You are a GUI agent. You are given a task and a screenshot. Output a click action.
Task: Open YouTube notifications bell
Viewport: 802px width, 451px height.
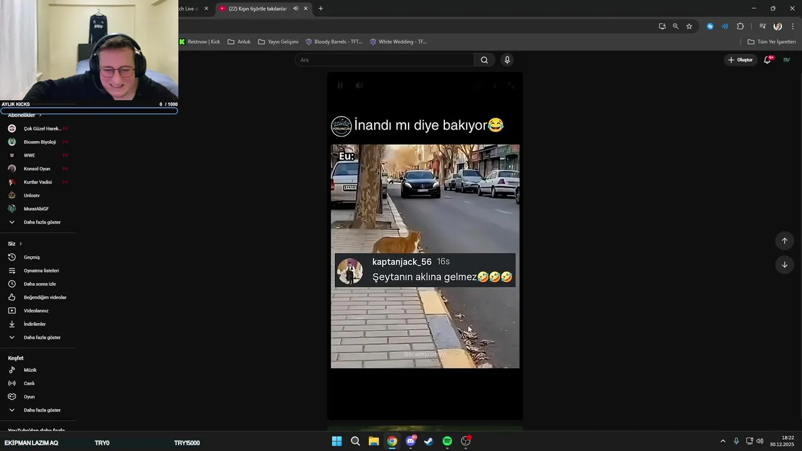click(x=768, y=60)
